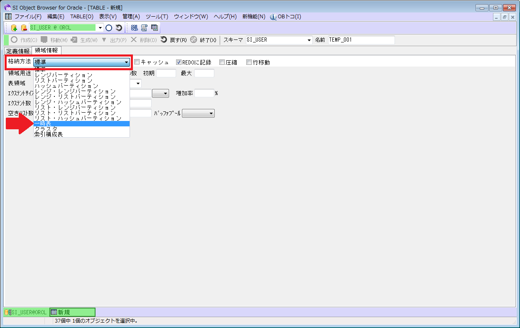This screenshot has width=520, height=328.
Task: Tick the 行移動 checkbox
Action: [249, 62]
